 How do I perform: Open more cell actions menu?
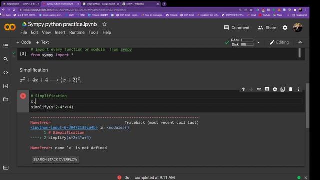click(x=299, y=89)
